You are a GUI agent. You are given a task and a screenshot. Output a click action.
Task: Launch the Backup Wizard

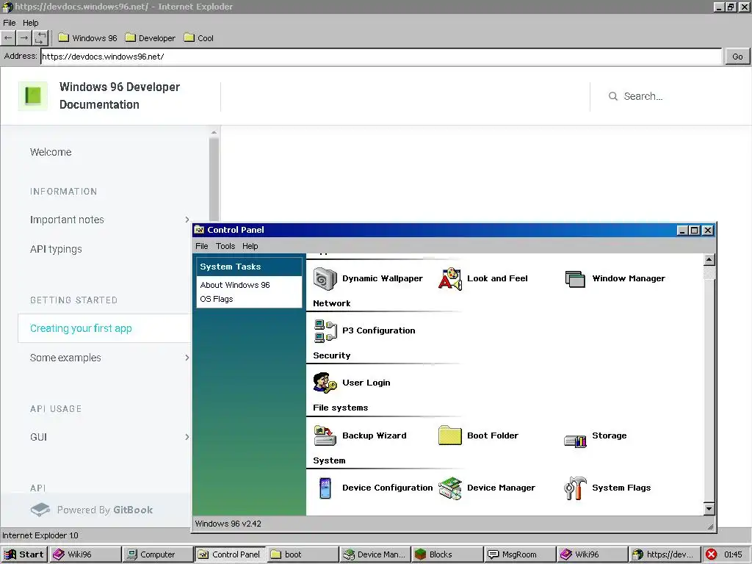(360, 435)
